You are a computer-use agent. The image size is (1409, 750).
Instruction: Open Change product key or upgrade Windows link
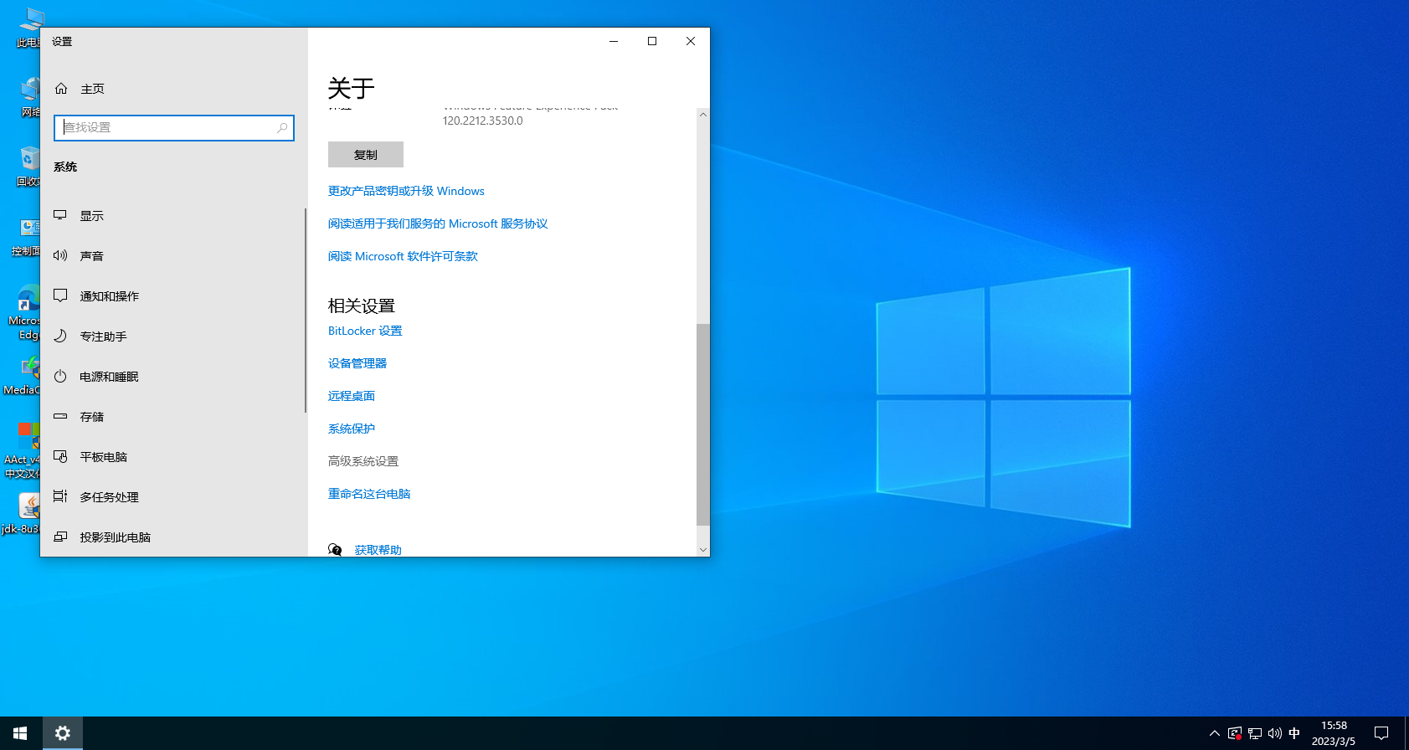tap(406, 191)
